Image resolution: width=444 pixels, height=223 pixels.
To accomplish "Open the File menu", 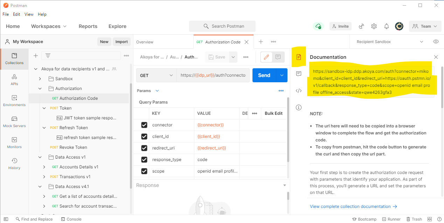I will pos(6,14).
